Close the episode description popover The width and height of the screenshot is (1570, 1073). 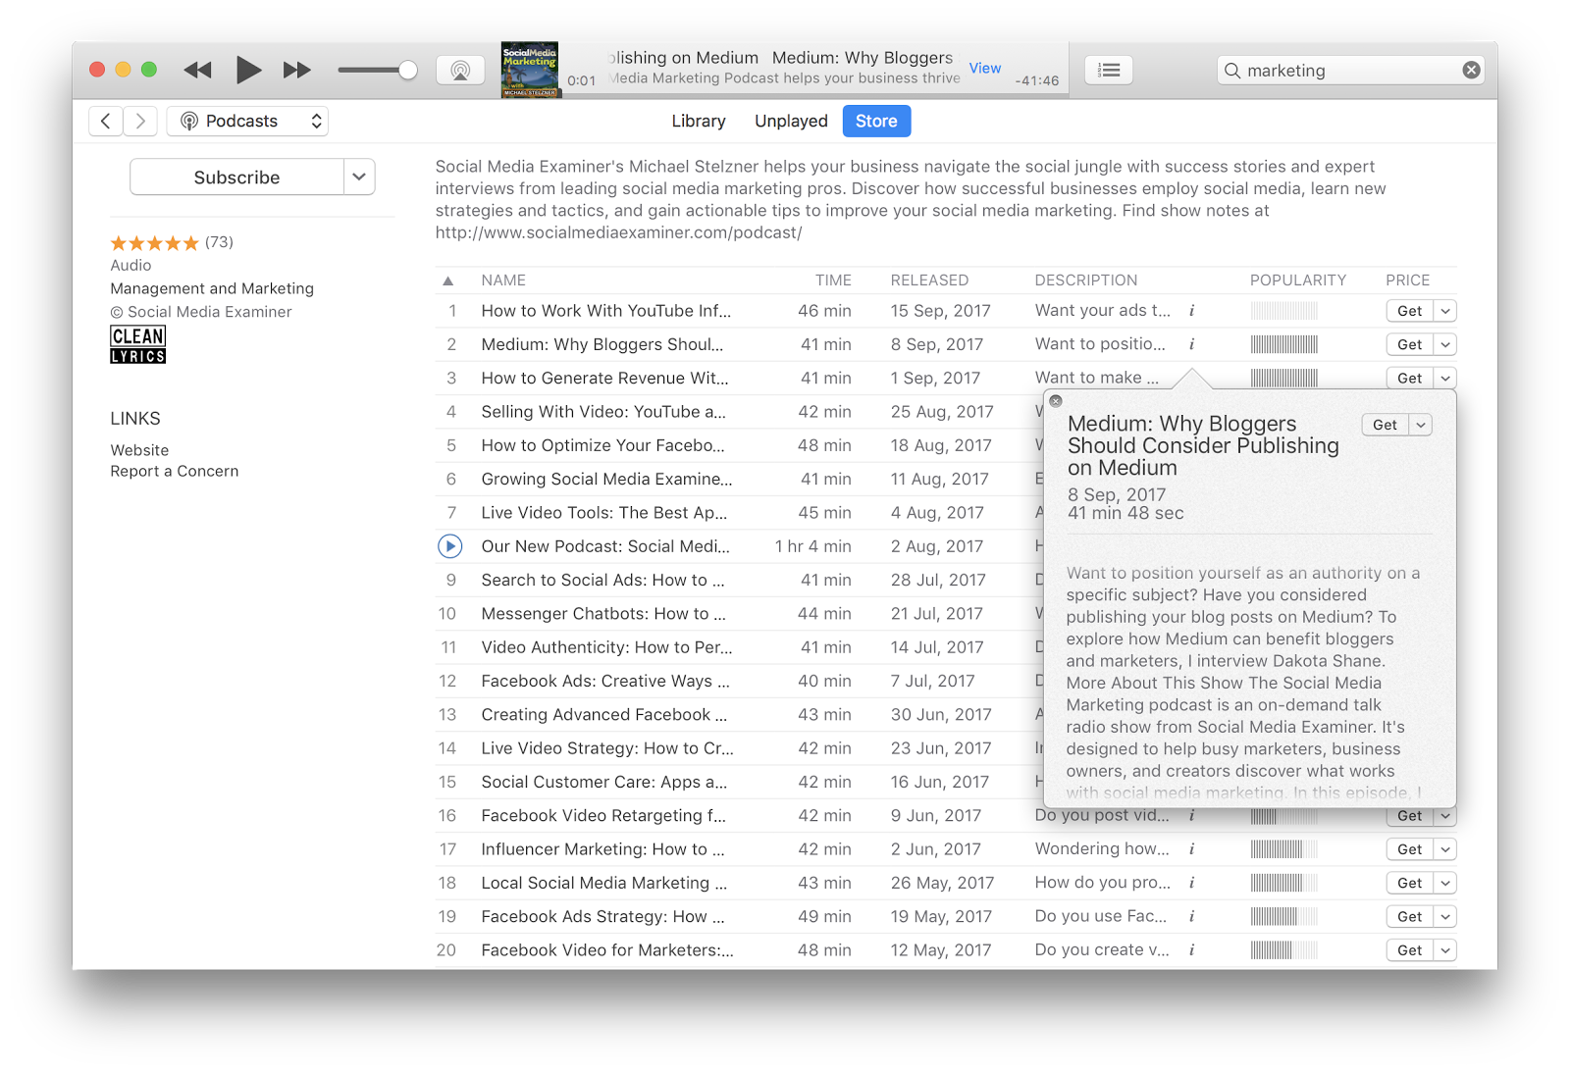[x=1056, y=400]
